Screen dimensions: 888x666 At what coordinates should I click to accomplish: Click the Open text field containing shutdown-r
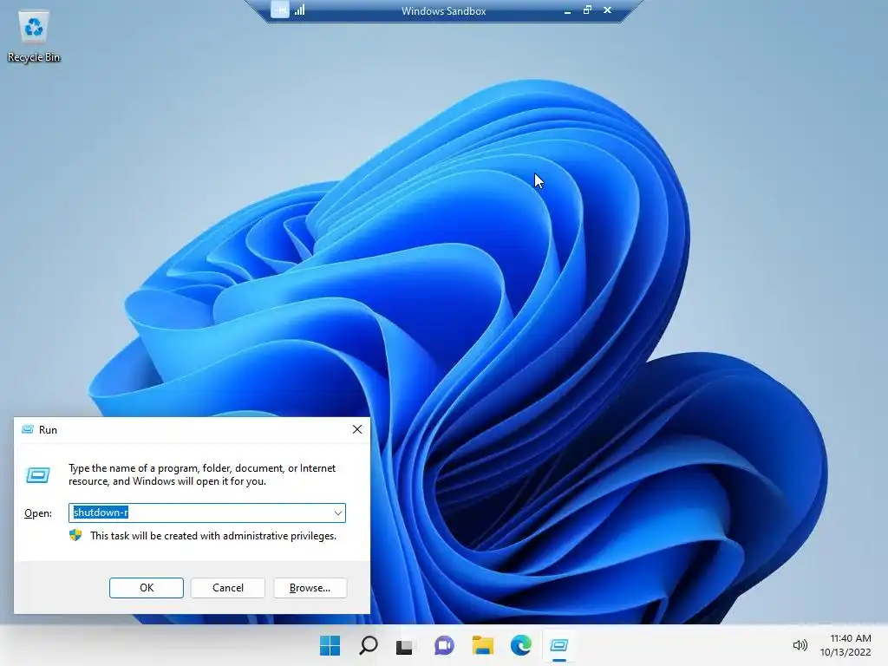point(207,513)
